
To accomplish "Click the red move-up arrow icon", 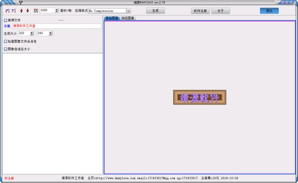I will 21,10.
